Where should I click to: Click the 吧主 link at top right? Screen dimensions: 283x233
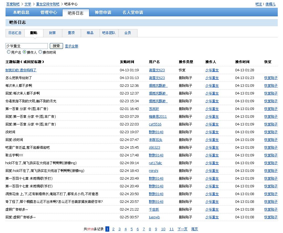259,4
